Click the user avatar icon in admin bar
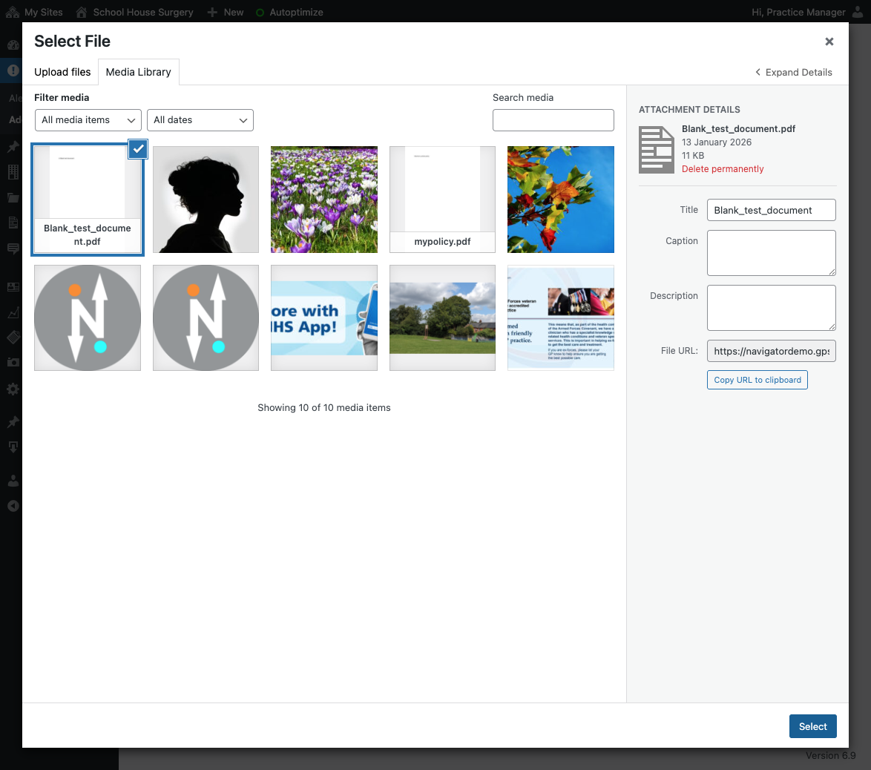The height and width of the screenshot is (770, 871). 858,12
